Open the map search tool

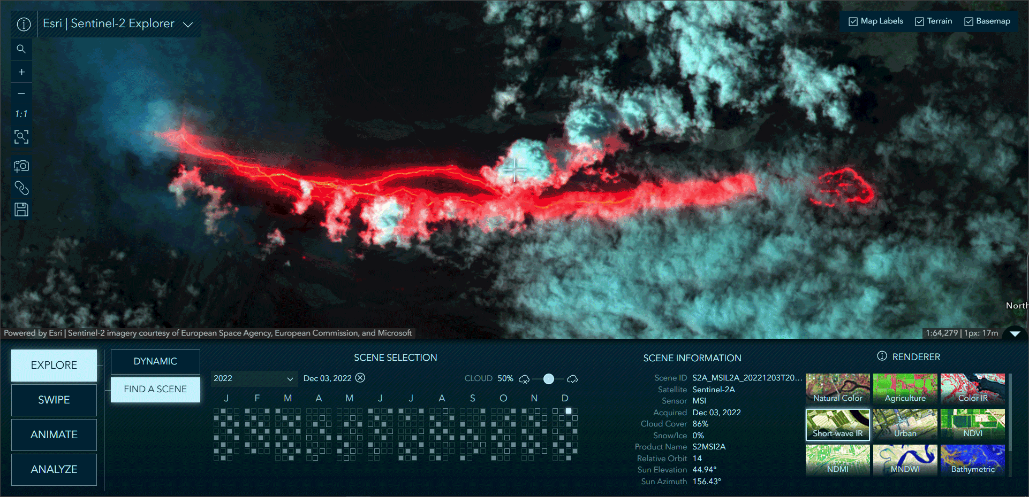[21, 49]
